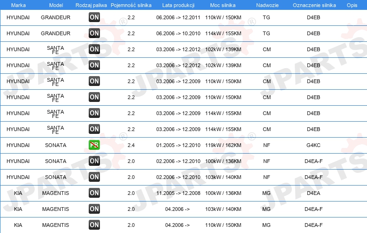The width and height of the screenshot is (367, 233).
Task: Select the date range 06.2006 -> 12.2011
Action: pyautogui.click(x=178, y=17)
